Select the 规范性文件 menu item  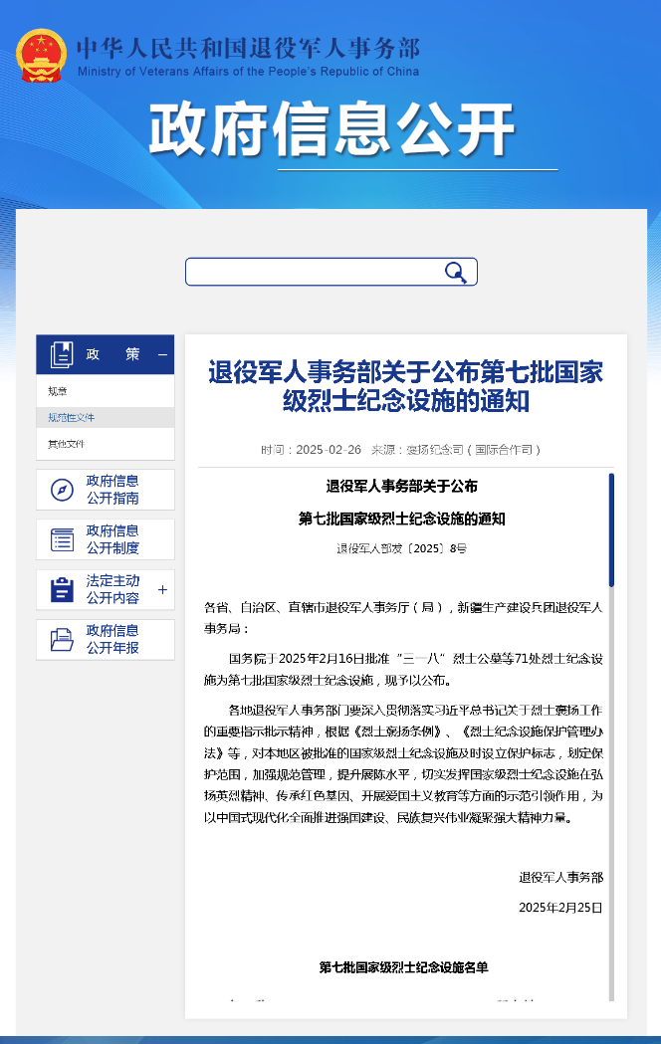click(x=72, y=417)
